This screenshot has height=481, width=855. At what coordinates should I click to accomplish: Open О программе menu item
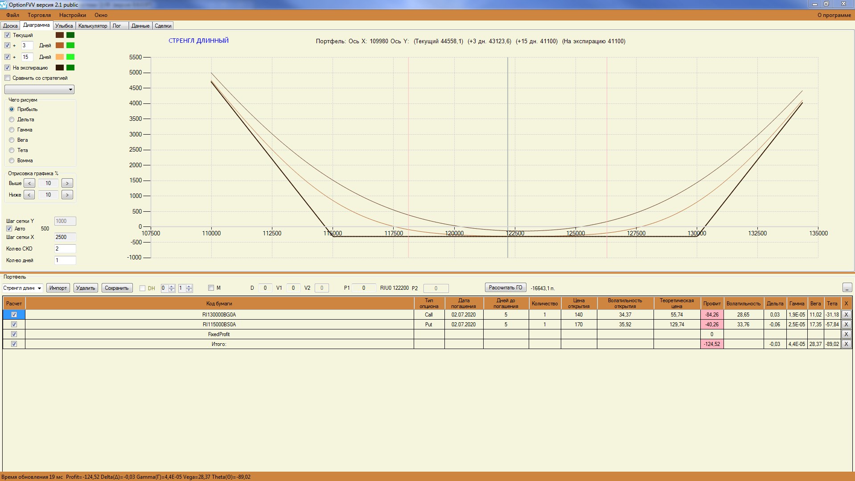834,15
